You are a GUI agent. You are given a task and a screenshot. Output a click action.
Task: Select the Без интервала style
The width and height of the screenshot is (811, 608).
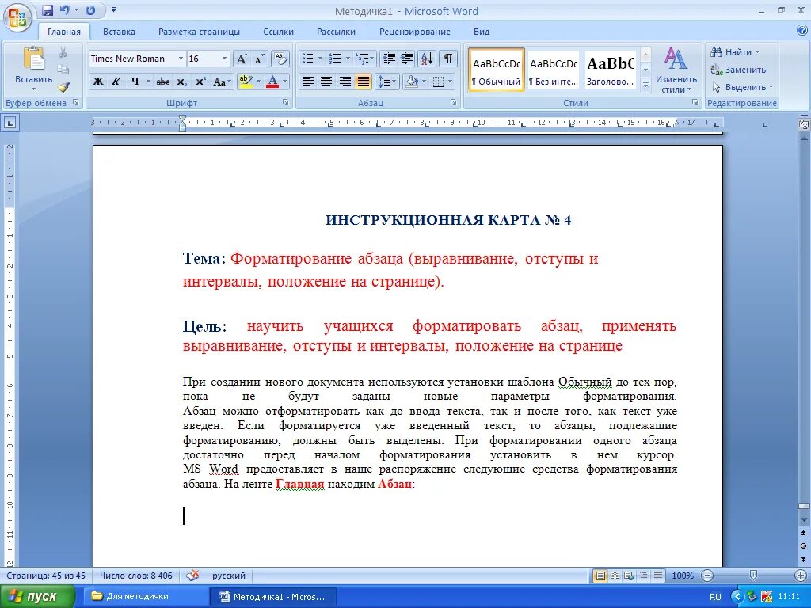(554, 70)
